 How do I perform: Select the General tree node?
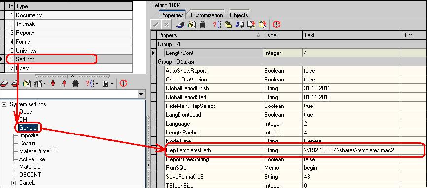point(29,128)
